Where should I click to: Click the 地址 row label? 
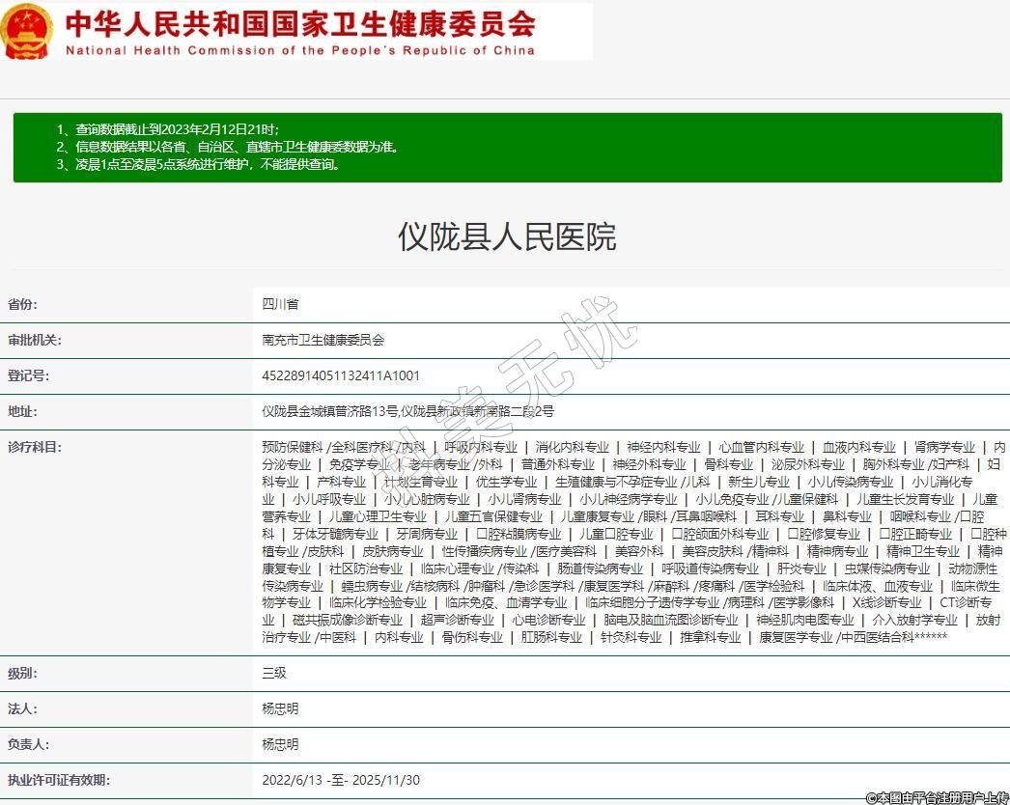coord(22,411)
